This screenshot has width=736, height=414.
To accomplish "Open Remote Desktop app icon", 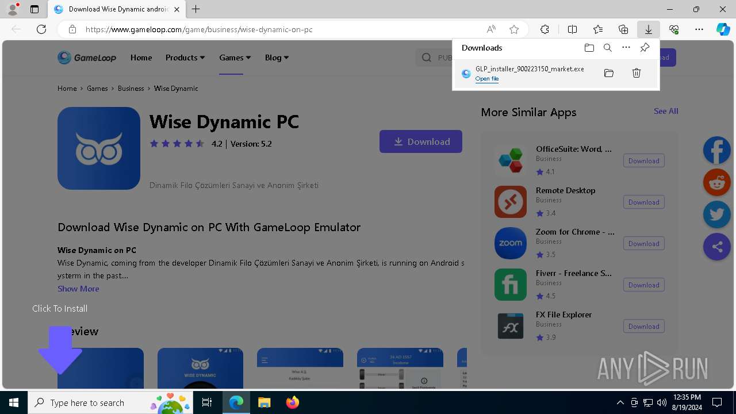I will tap(511, 202).
